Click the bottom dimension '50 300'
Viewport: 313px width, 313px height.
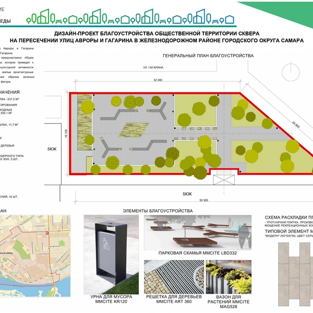click(204, 200)
